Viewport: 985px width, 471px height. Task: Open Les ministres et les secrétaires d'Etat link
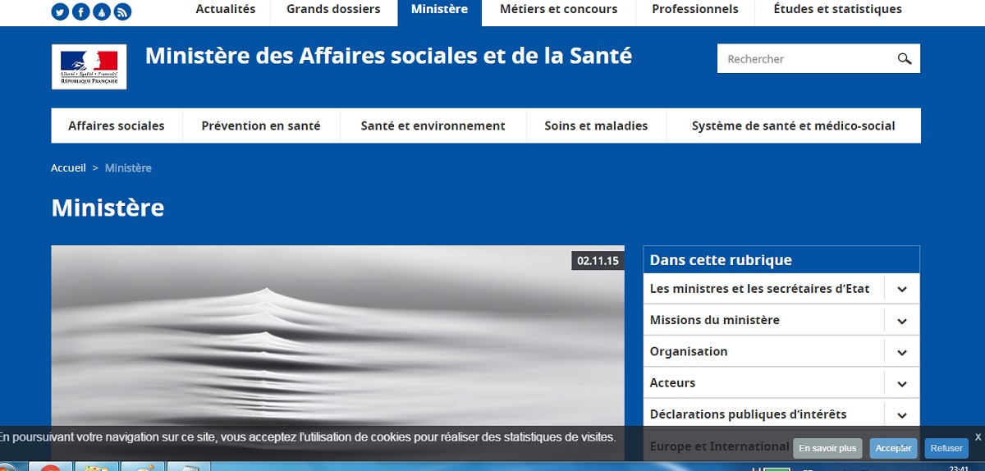pyautogui.click(x=760, y=289)
